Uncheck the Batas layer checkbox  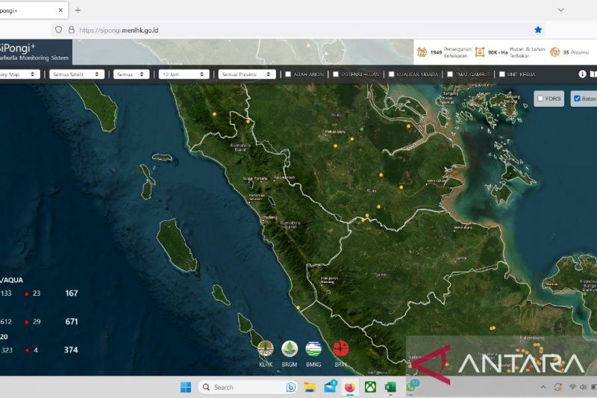pos(575,99)
